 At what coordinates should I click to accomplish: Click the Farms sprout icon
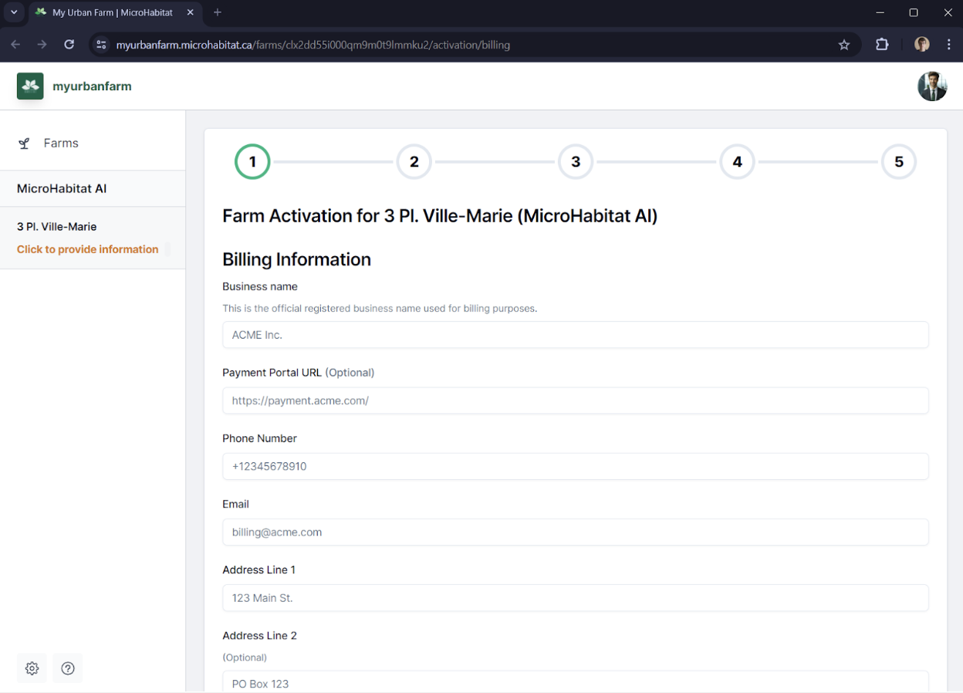(x=25, y=144)
